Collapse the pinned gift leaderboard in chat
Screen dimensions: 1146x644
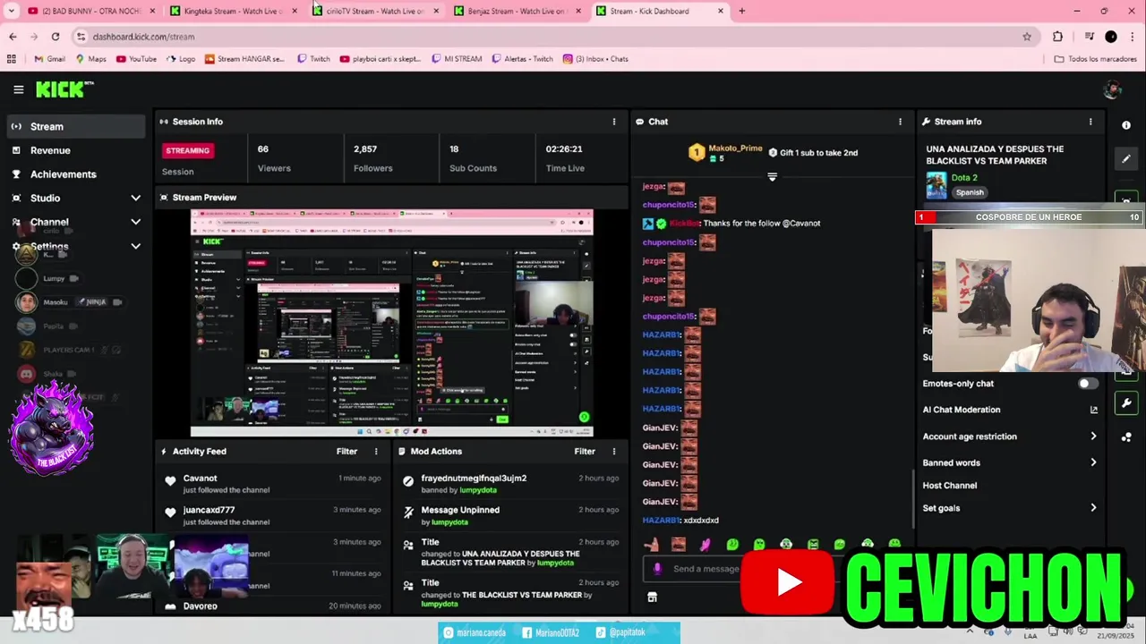[772, 177]
